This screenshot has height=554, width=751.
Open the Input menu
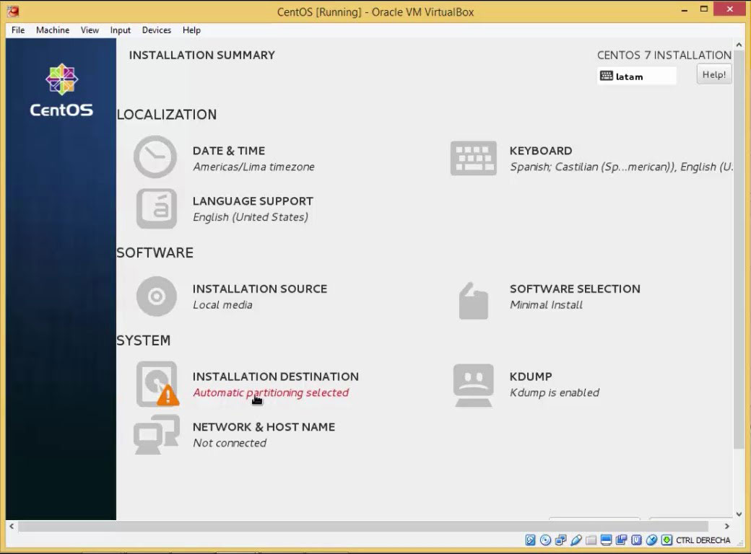point(120,30)
